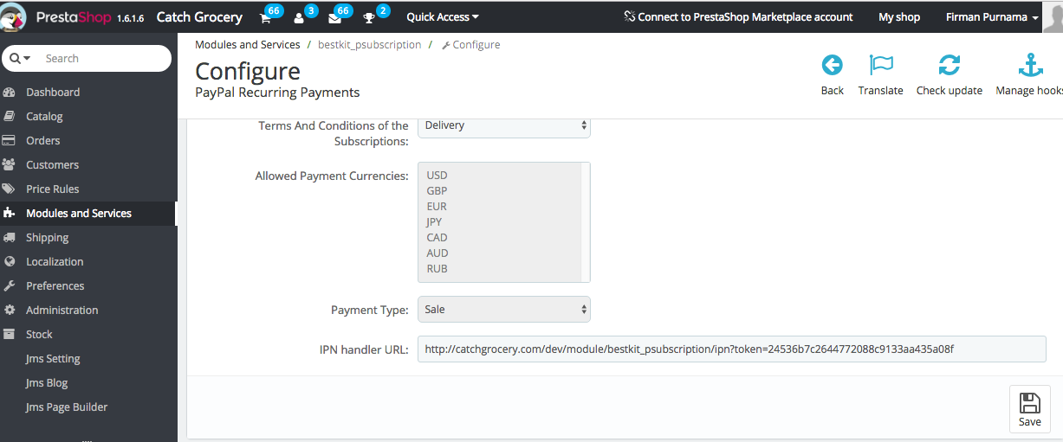The width and height of the screenshot is (1063, 442).
Task: Open the shopping cart orders notification icon
Action: click(266, 18)
